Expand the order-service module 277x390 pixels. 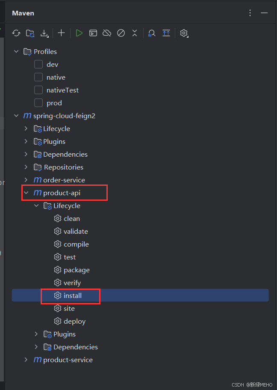click(26, 180)
